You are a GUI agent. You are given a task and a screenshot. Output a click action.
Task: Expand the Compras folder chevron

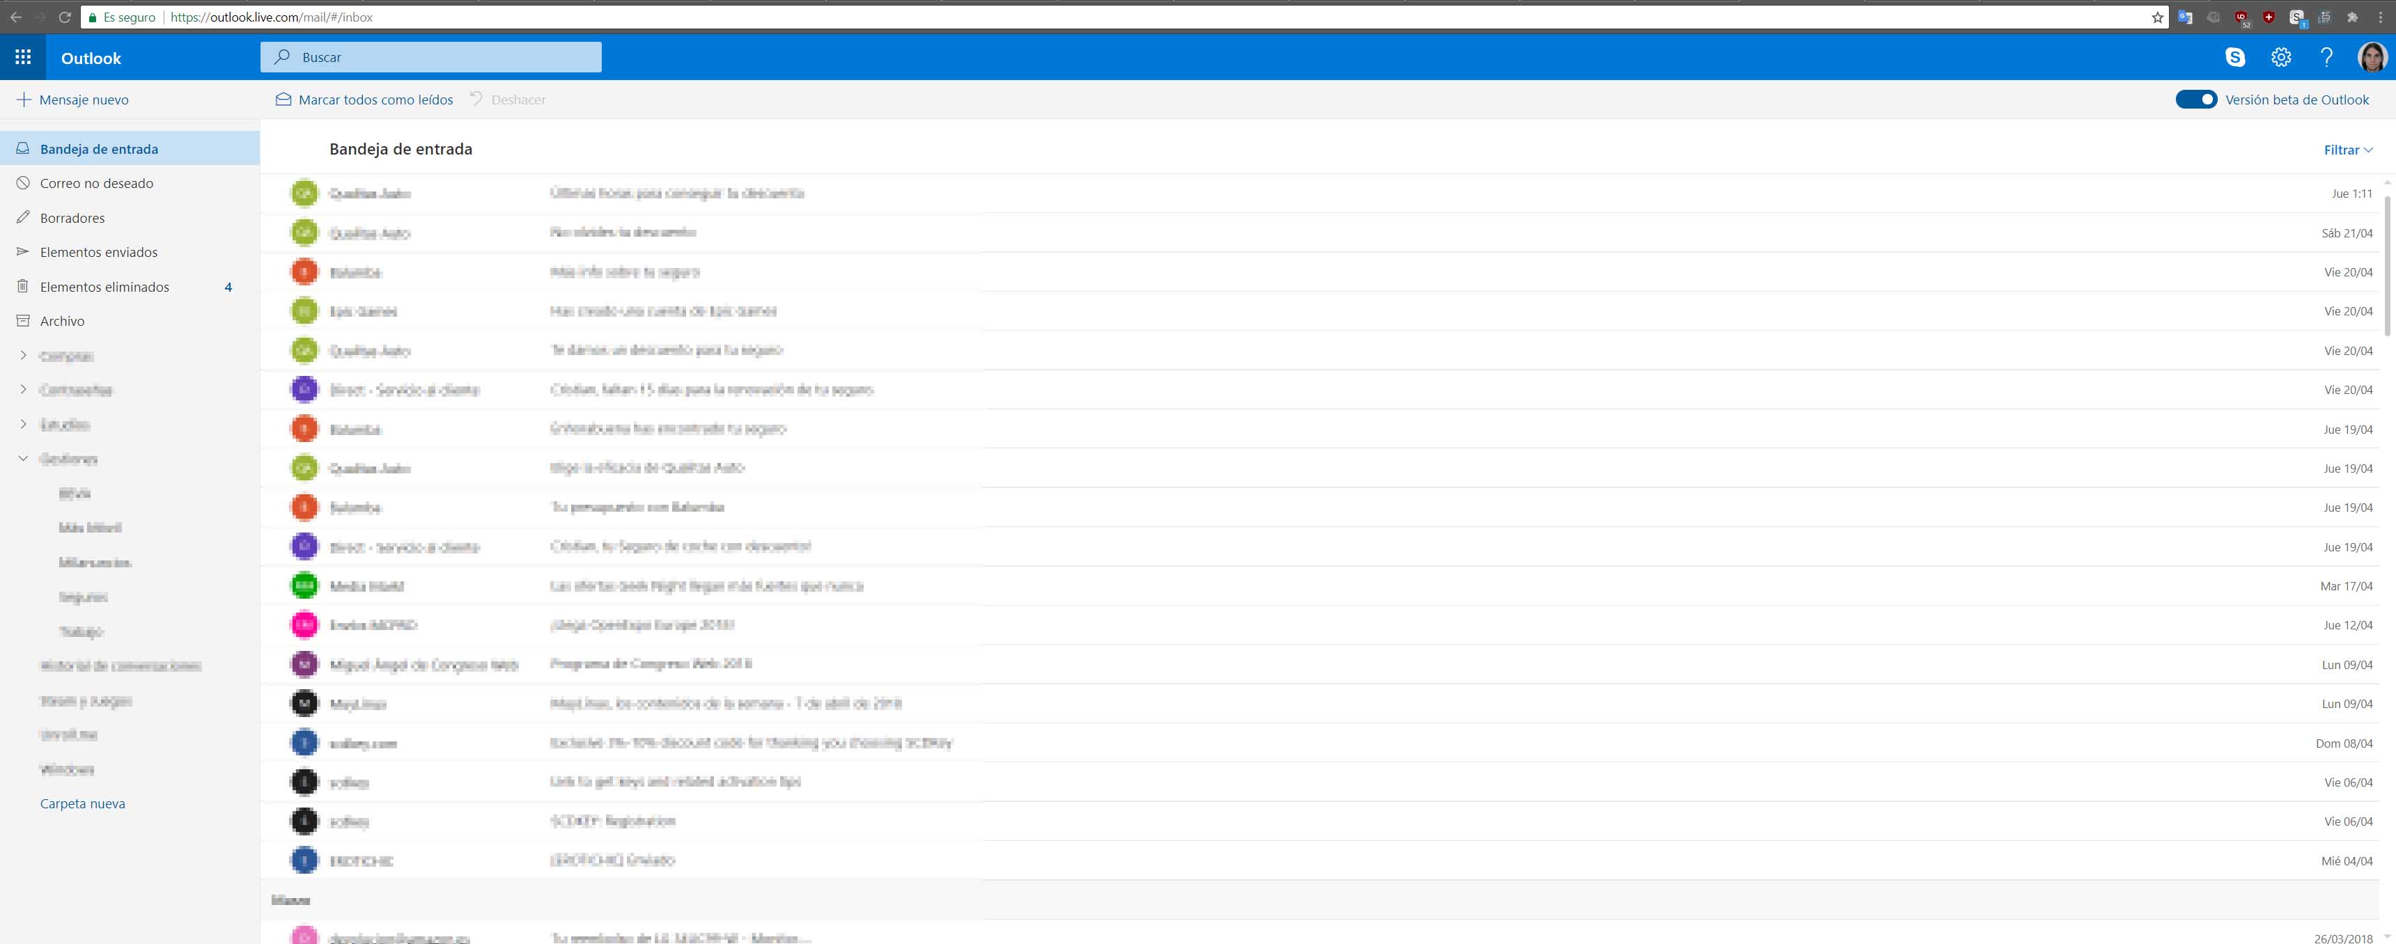pyautogui.click(x=23, y=355)
